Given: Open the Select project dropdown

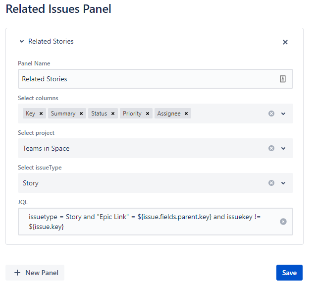Looking at the screenshot, I should [283, 148].
